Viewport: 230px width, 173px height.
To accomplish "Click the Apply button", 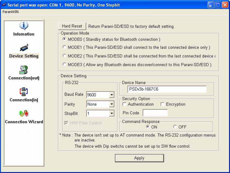I will pyautogui.click(x=139, y=158).
